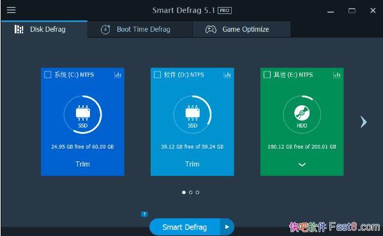
Task: Select the second page indicator dot
Action: pos(190,193)
